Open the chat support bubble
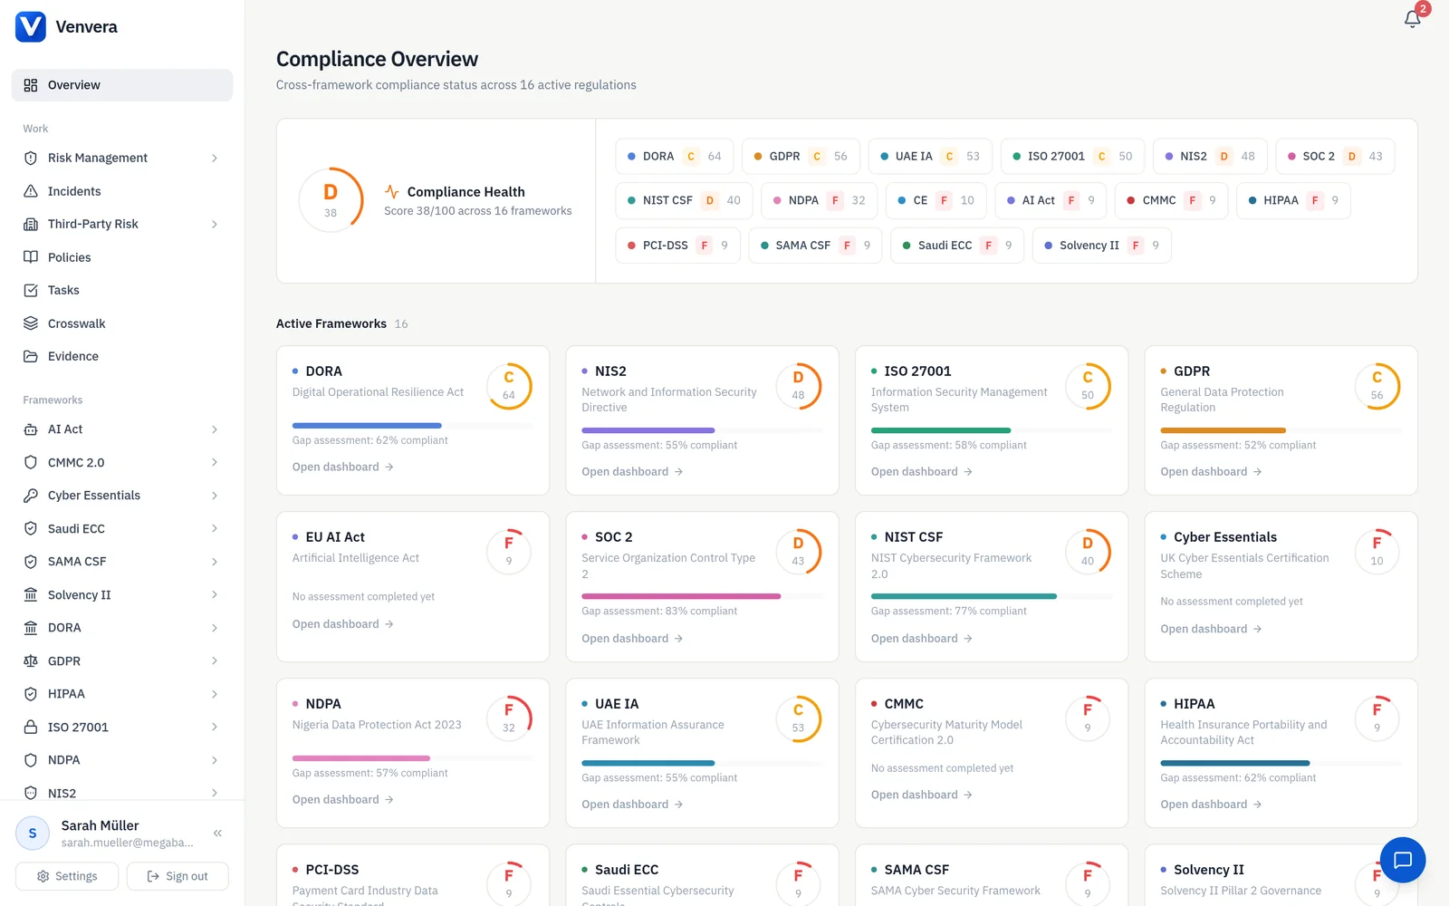The image size is (1449, 906). [1403, 860]
